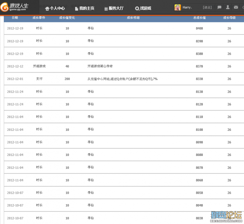
Task: Click the 开通游戏蜀山传奇 detail text
Action: (x=100, y=66)
